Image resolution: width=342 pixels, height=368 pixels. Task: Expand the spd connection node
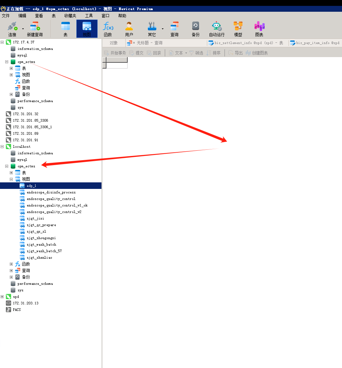tap(2, 297)
